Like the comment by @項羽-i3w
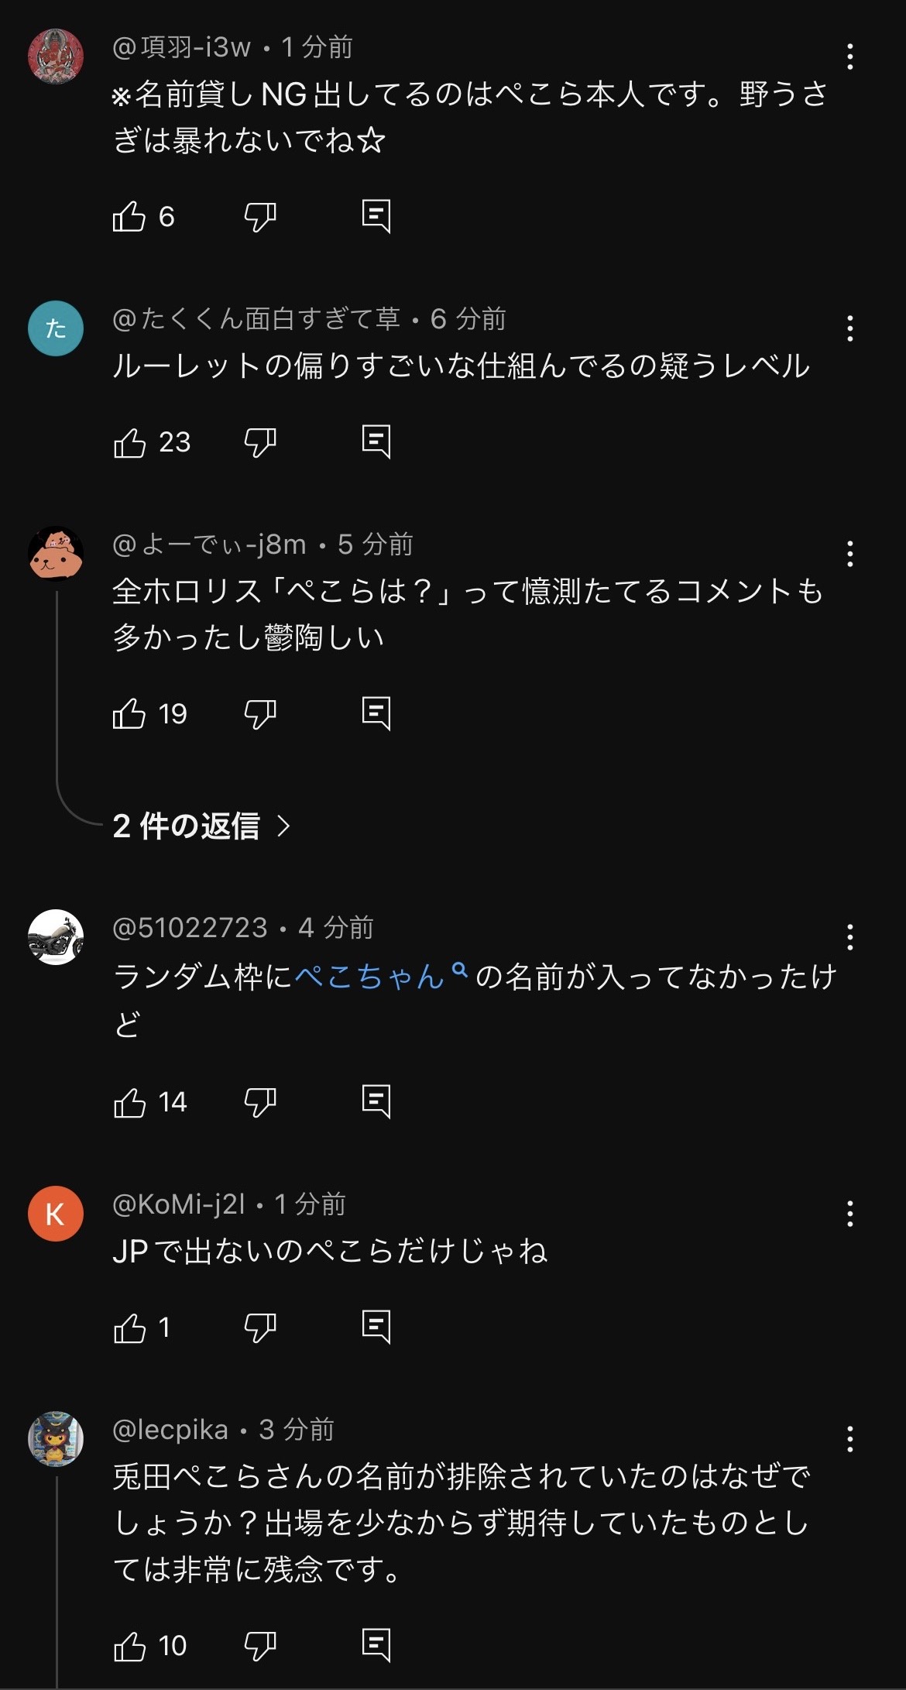Image resolution: width=906 pixels, height=1690 pixels. coord(129,217)
